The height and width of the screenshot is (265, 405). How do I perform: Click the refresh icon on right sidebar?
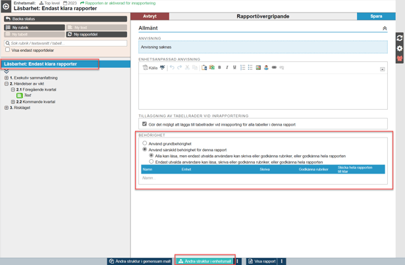tap(399, 38)
